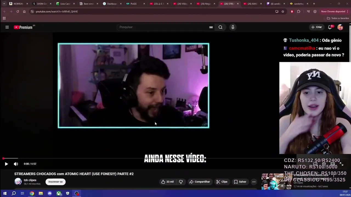Create a clip with Clipe button
The height and width of the screenshot is (197, 351).
pyautogui.click(x=222, y=182)
